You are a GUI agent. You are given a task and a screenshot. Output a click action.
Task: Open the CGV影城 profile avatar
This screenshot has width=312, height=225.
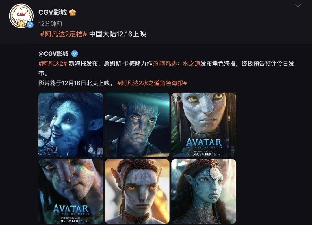click(21, 16)
